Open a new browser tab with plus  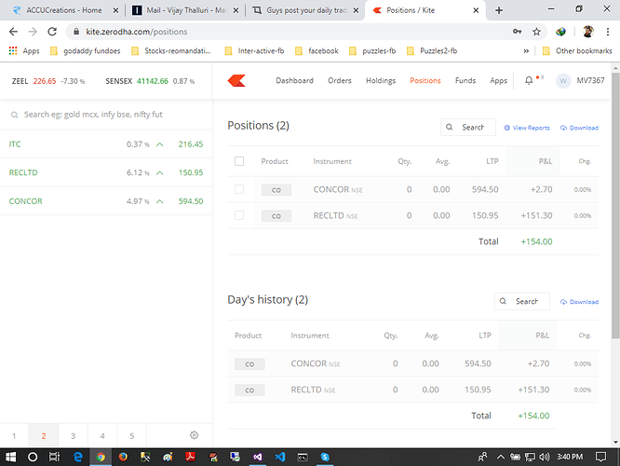point(499,10)
